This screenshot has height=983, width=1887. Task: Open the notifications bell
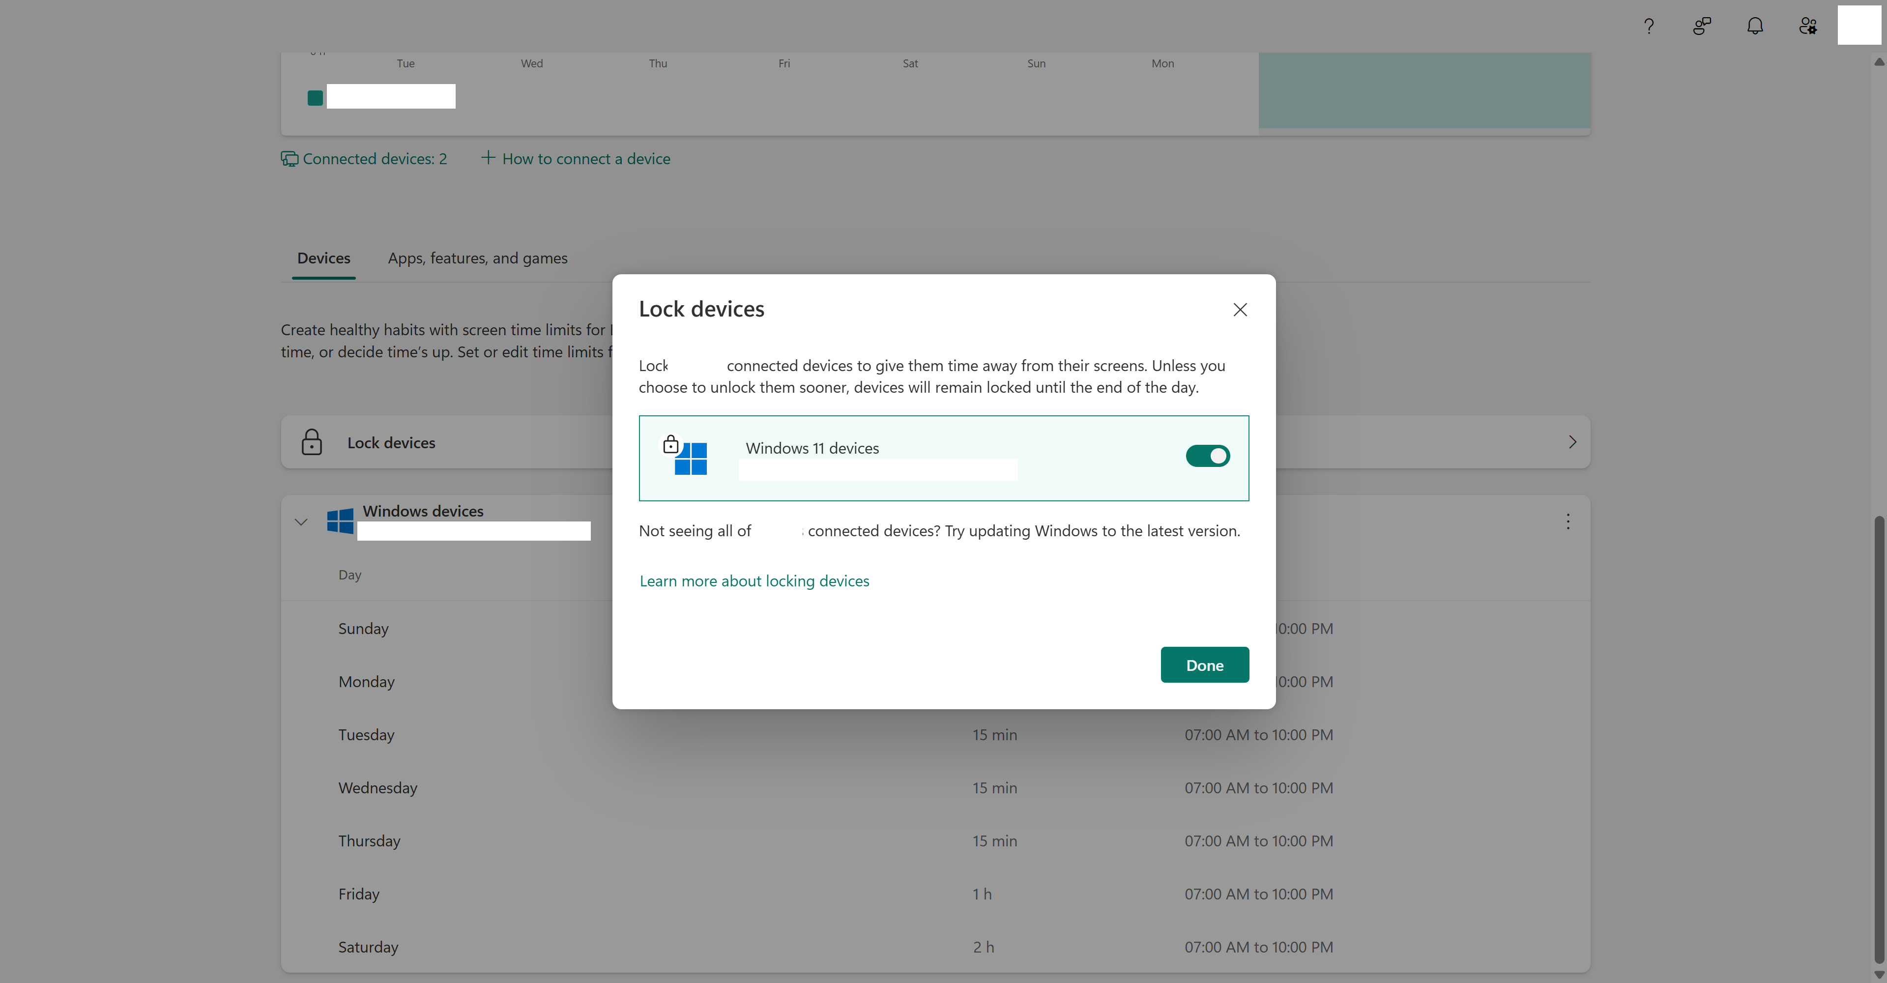point(1754,27)
